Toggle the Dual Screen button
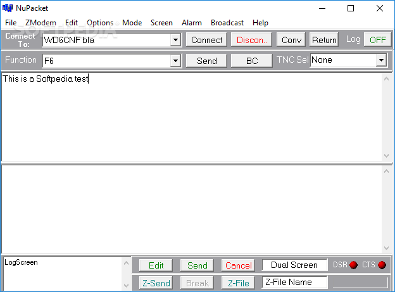 click(294, 265)
